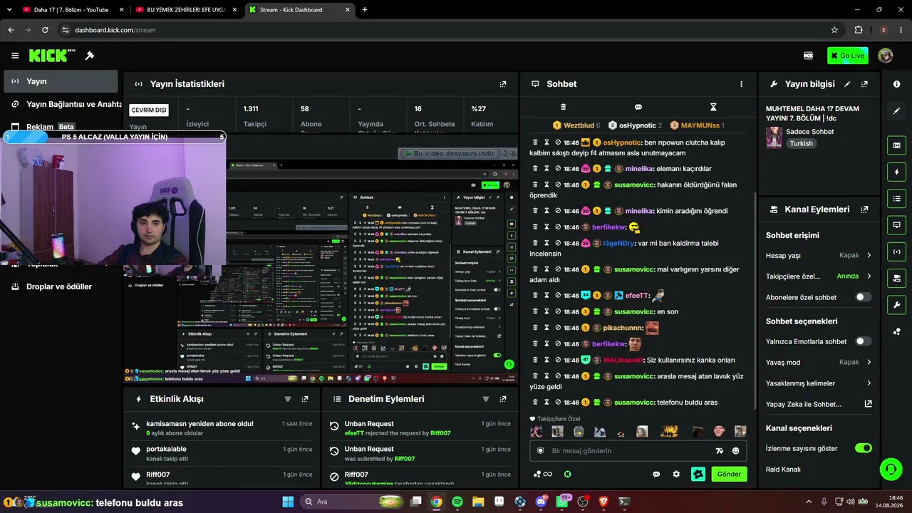Edit Yayın bilgisi with the pencil icon

[x=847, y=84]
